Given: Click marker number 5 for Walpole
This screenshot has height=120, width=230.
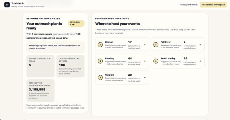Looking at the screenshot, I should [x=100, y=78].
